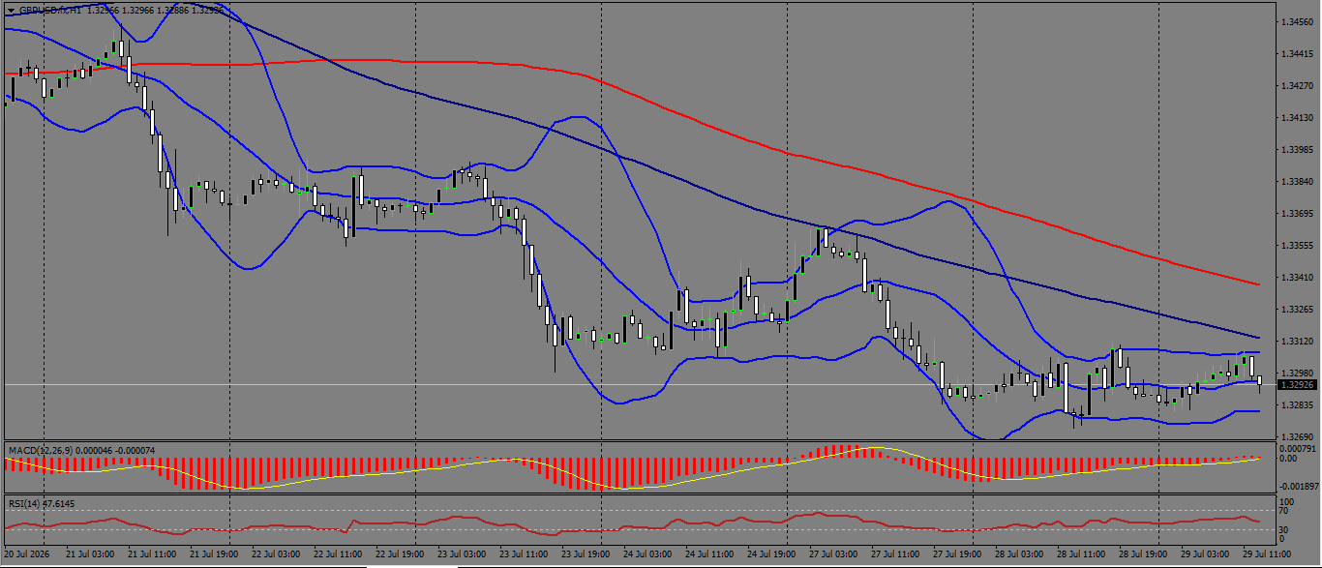This screenshot has width=1322, height=568.
Task: Click the 20 Jul 2026 date label
Action: click(26, 555)
